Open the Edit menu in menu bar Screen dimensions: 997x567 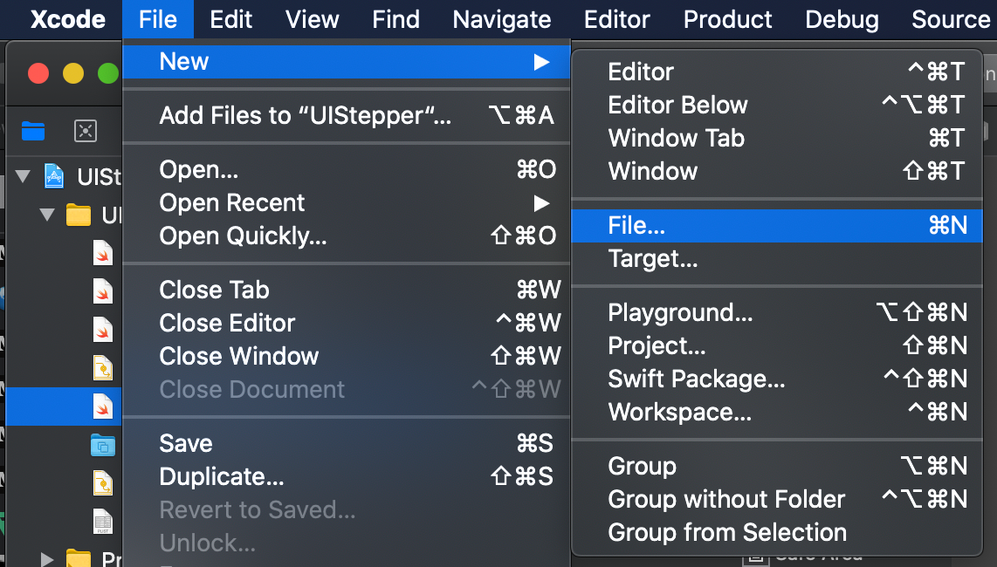pyautogui.click(x=231, y=19)
